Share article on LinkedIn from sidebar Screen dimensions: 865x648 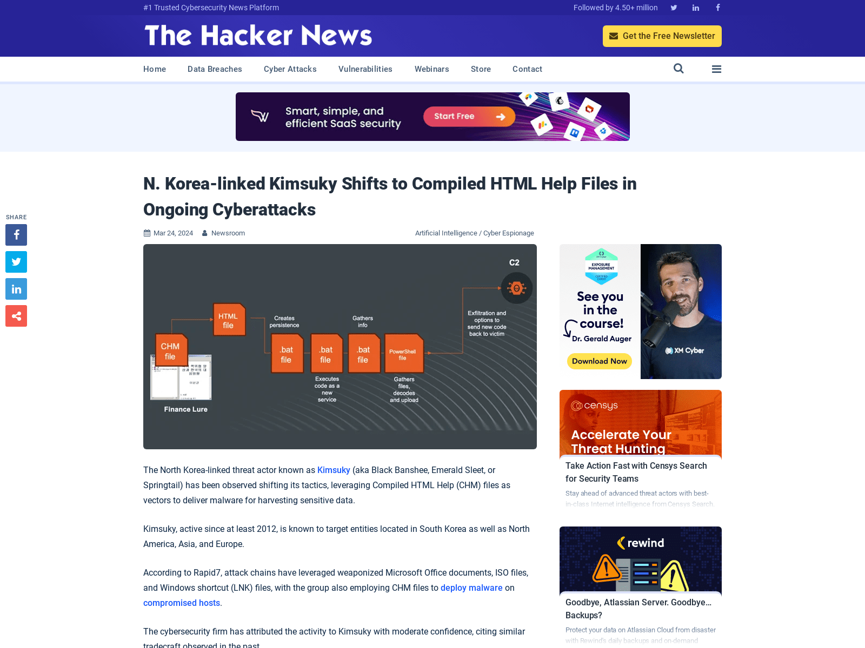(16, 289)
